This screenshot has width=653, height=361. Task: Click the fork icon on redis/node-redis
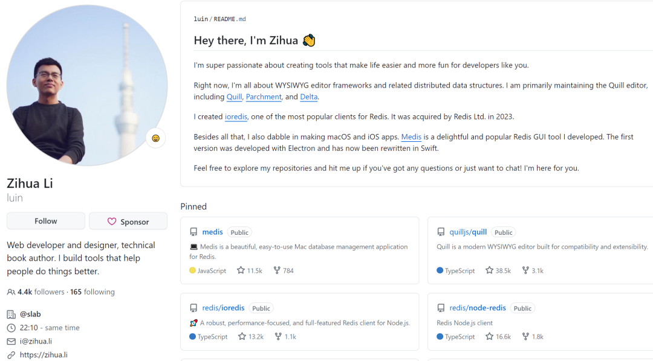tap(525, 336)
